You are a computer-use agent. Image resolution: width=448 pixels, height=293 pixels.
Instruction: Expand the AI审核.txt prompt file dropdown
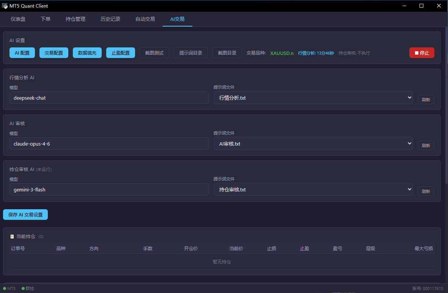point(313,144)
